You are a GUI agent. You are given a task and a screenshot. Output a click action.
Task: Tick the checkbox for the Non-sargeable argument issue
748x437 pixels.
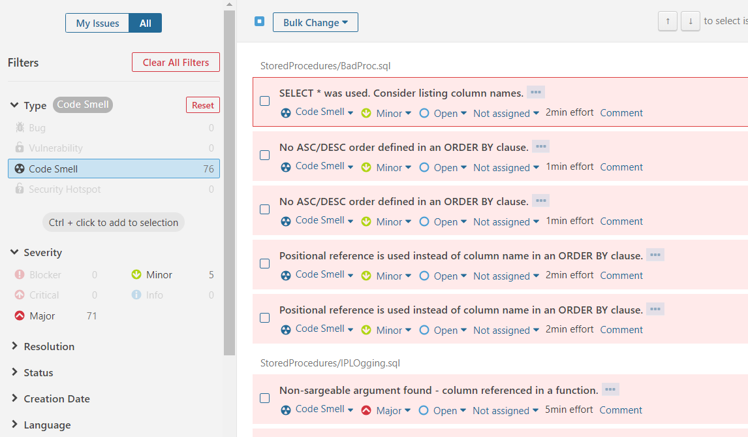click(264, 398)
